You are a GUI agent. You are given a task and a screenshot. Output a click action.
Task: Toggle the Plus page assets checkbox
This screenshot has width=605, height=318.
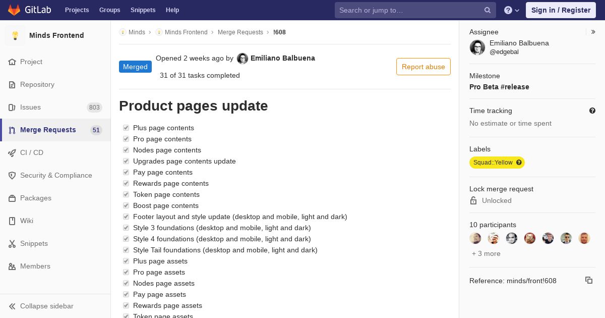(126, 261)
